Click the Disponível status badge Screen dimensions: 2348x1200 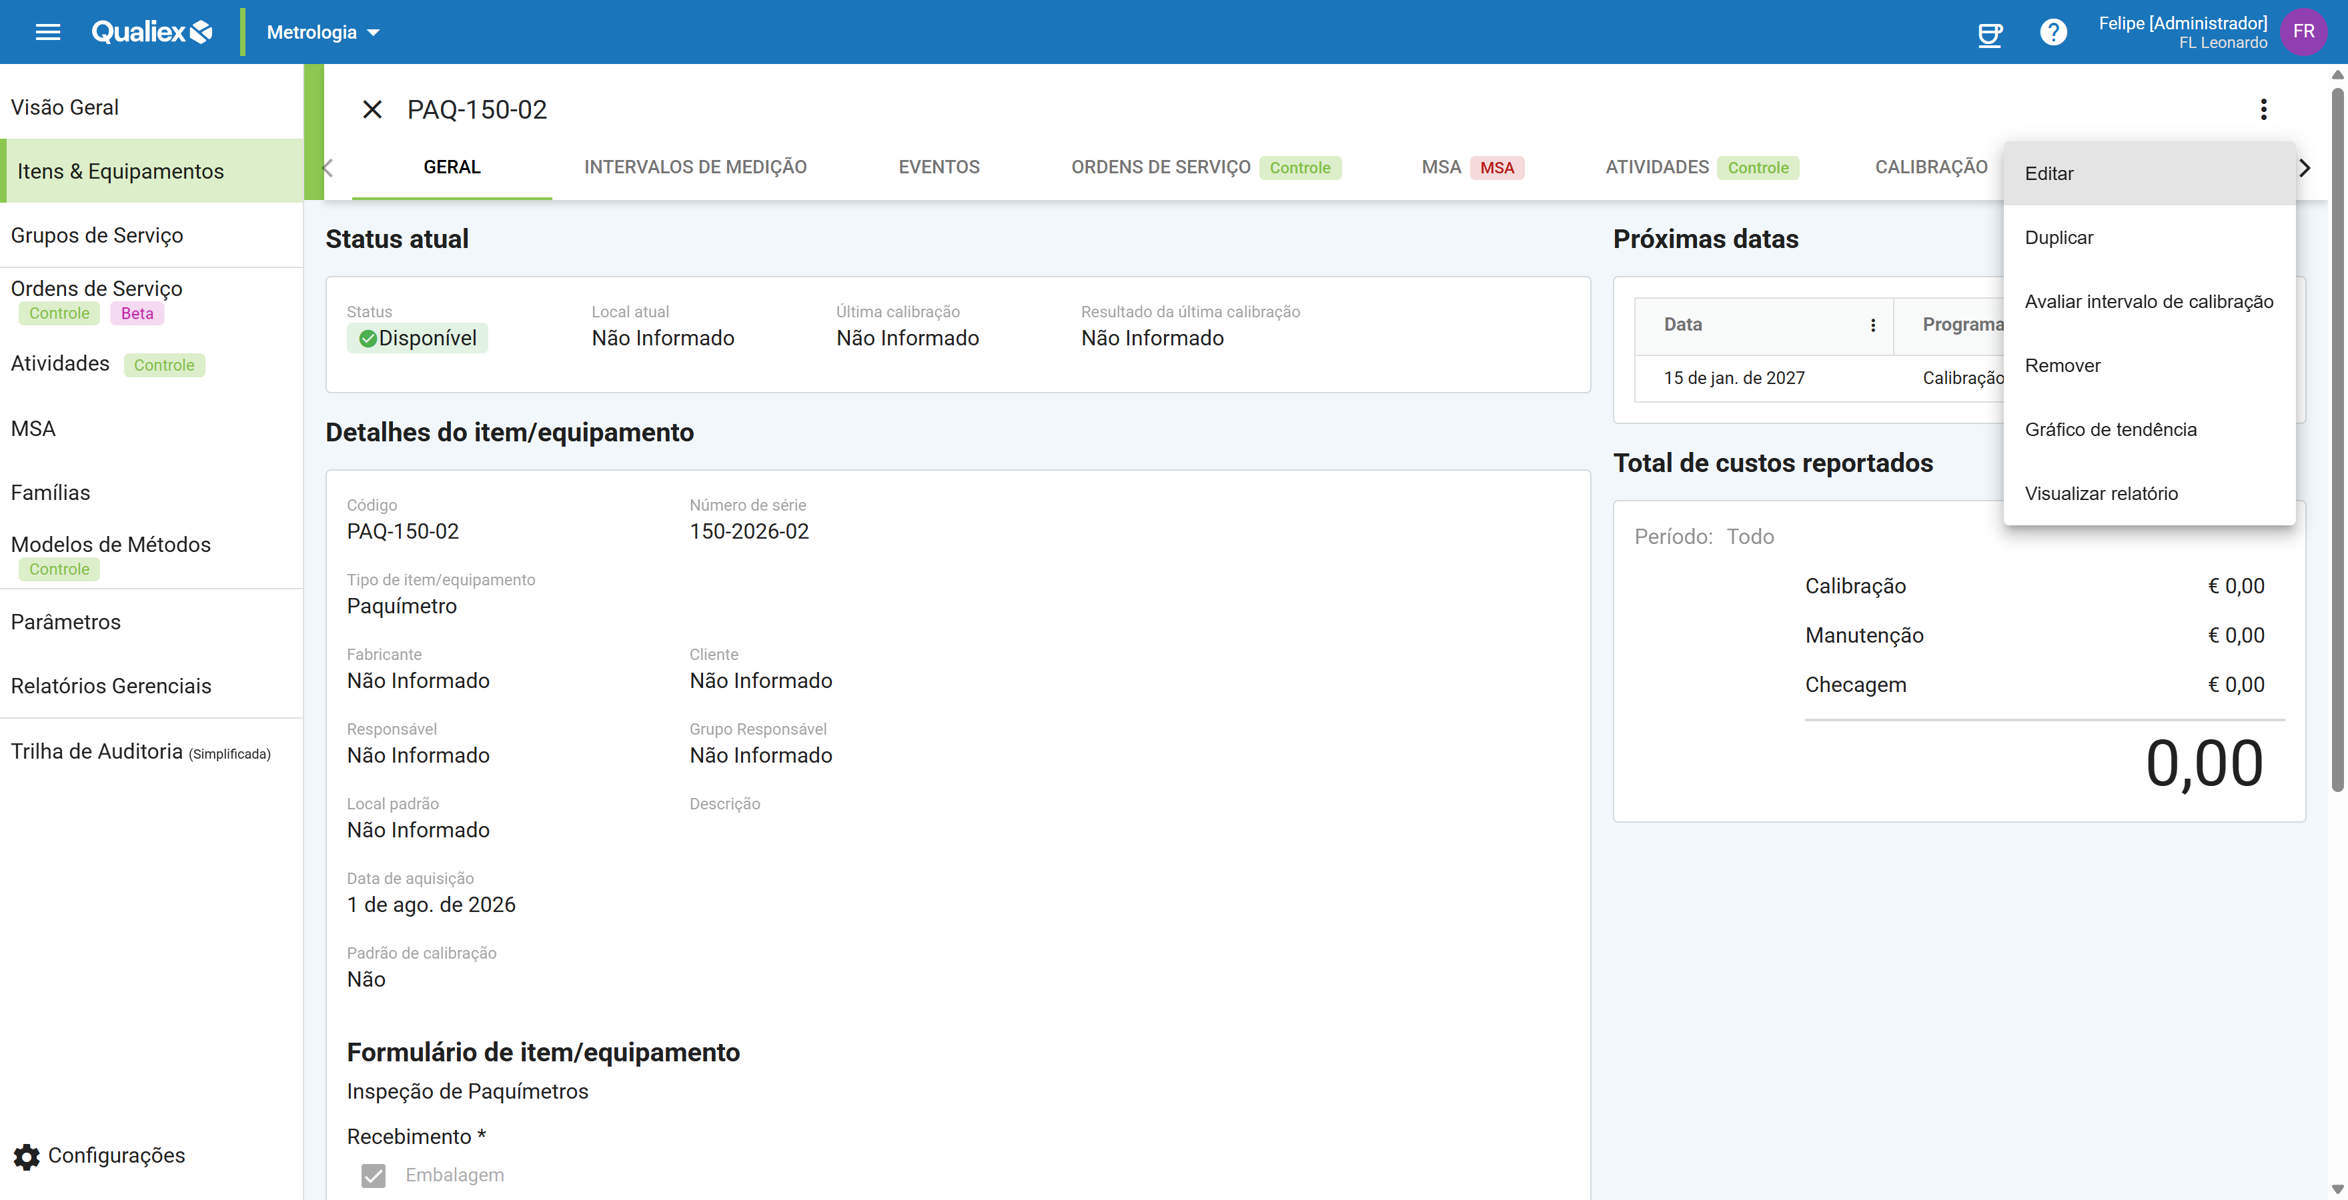(418, 338)
